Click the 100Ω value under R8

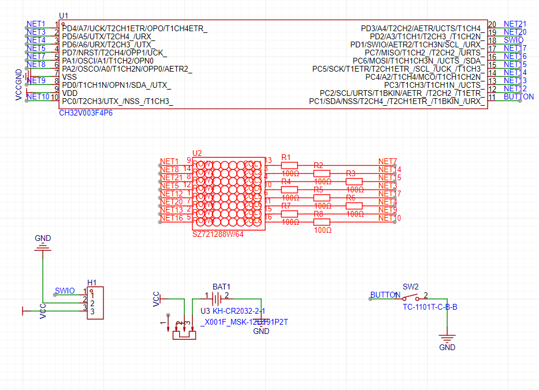[x=323, y=230]
